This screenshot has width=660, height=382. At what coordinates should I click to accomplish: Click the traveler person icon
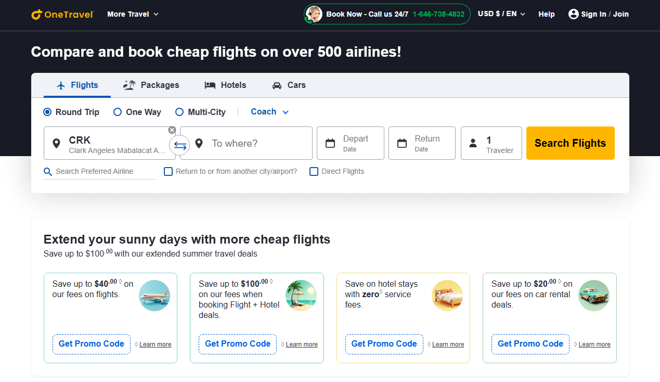(473, 143)
